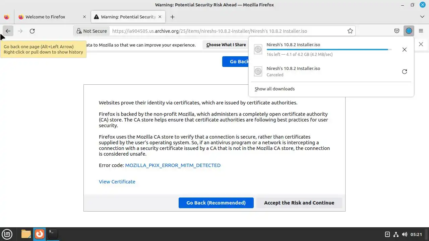This screenshot has width=429, height=241.
Task: Reload the current page
Action: (32, 31)
